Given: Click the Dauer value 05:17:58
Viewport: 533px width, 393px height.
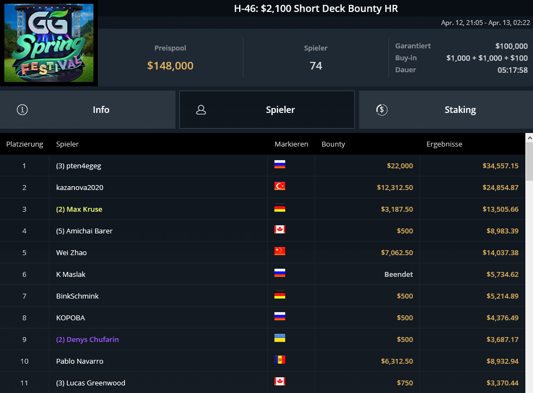Looking at the screenshot, I should coord(512,71).
